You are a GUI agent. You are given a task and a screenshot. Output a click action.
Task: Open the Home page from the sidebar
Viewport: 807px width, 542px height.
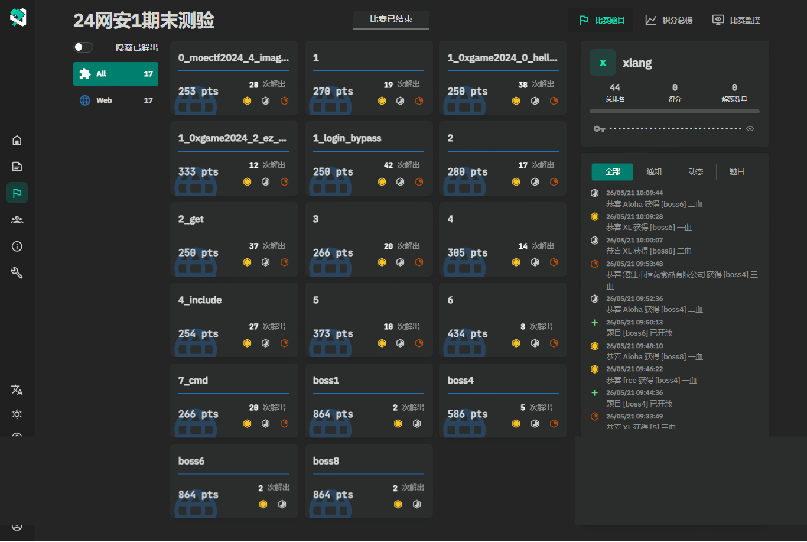(17, 140)
